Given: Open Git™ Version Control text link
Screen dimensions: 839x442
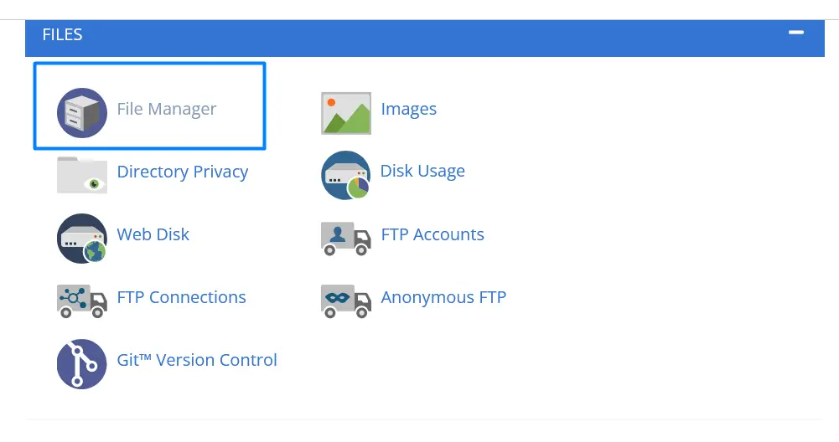Looking at the screenshot, I should 197,360.
